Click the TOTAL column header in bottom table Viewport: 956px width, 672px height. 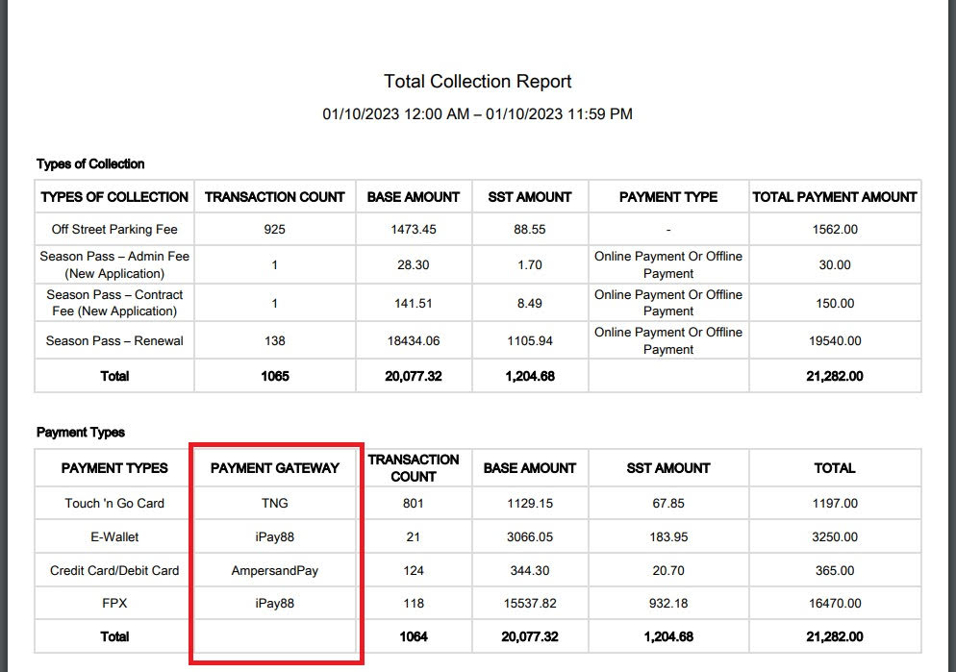pyautogui.click(x=835, y=468)
